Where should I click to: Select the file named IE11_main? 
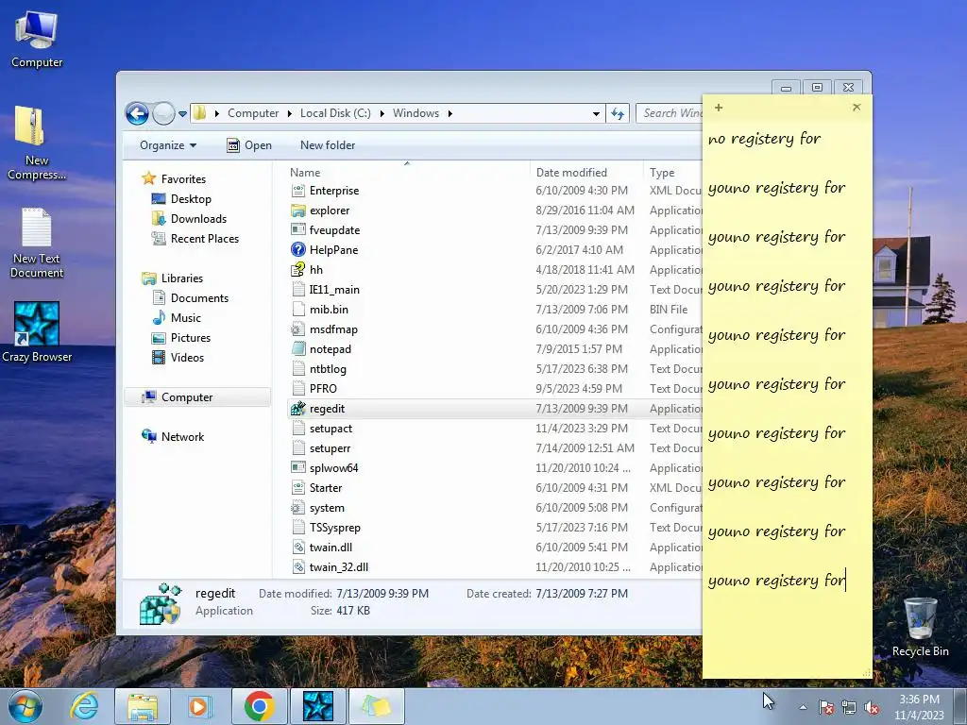[334, 290]
